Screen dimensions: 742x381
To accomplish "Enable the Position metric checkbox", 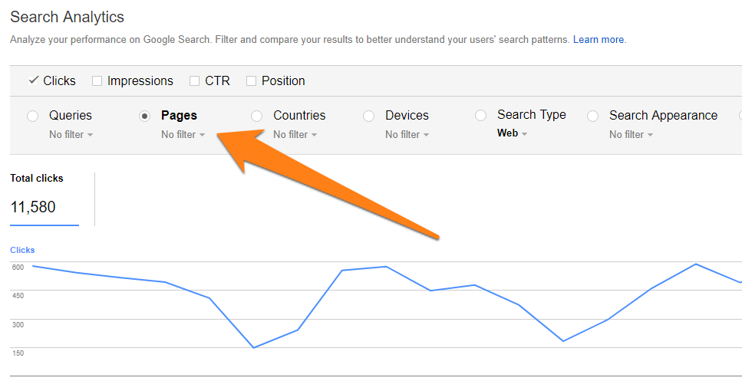I will pos(251,80).
